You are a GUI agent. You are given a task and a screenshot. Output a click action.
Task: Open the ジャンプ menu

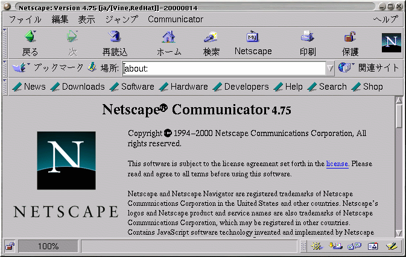tap(121, 19)
